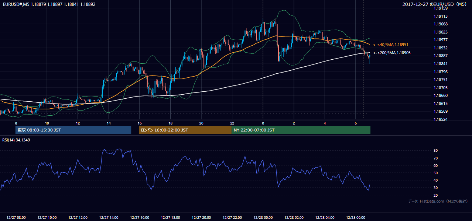Viewport: 472px width, 221px height.
Task: Click RSI level 80 on the scale
Action: click(436, 151)
